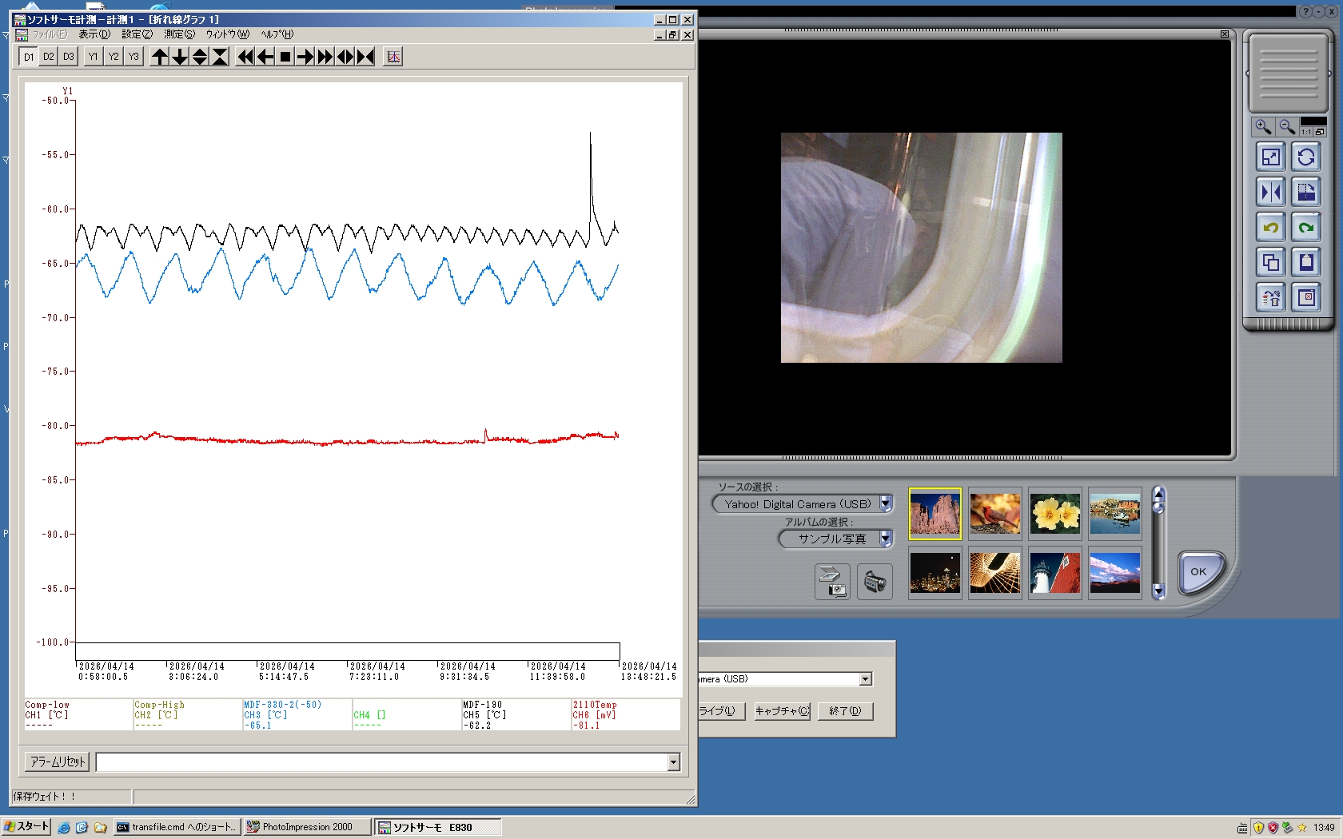This screenshot has height=839, width=1343.
Task: Open the 設定(Z) menu
Action: tap(137, 34)
